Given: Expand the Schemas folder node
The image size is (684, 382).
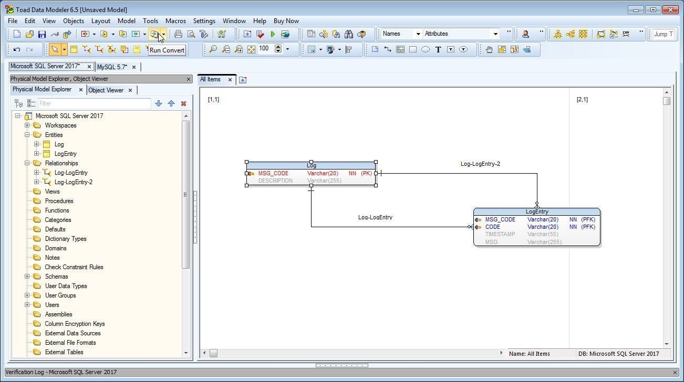Looking at the screenshot, I should [x=27, y=277].
